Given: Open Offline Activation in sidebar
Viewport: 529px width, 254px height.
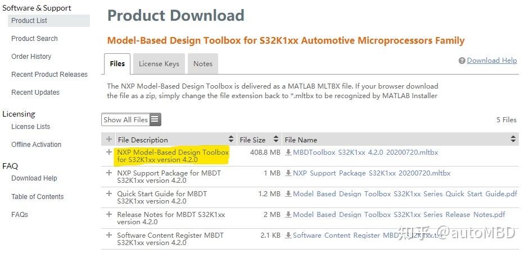Looking at the screenshot, I should point(37,145).
